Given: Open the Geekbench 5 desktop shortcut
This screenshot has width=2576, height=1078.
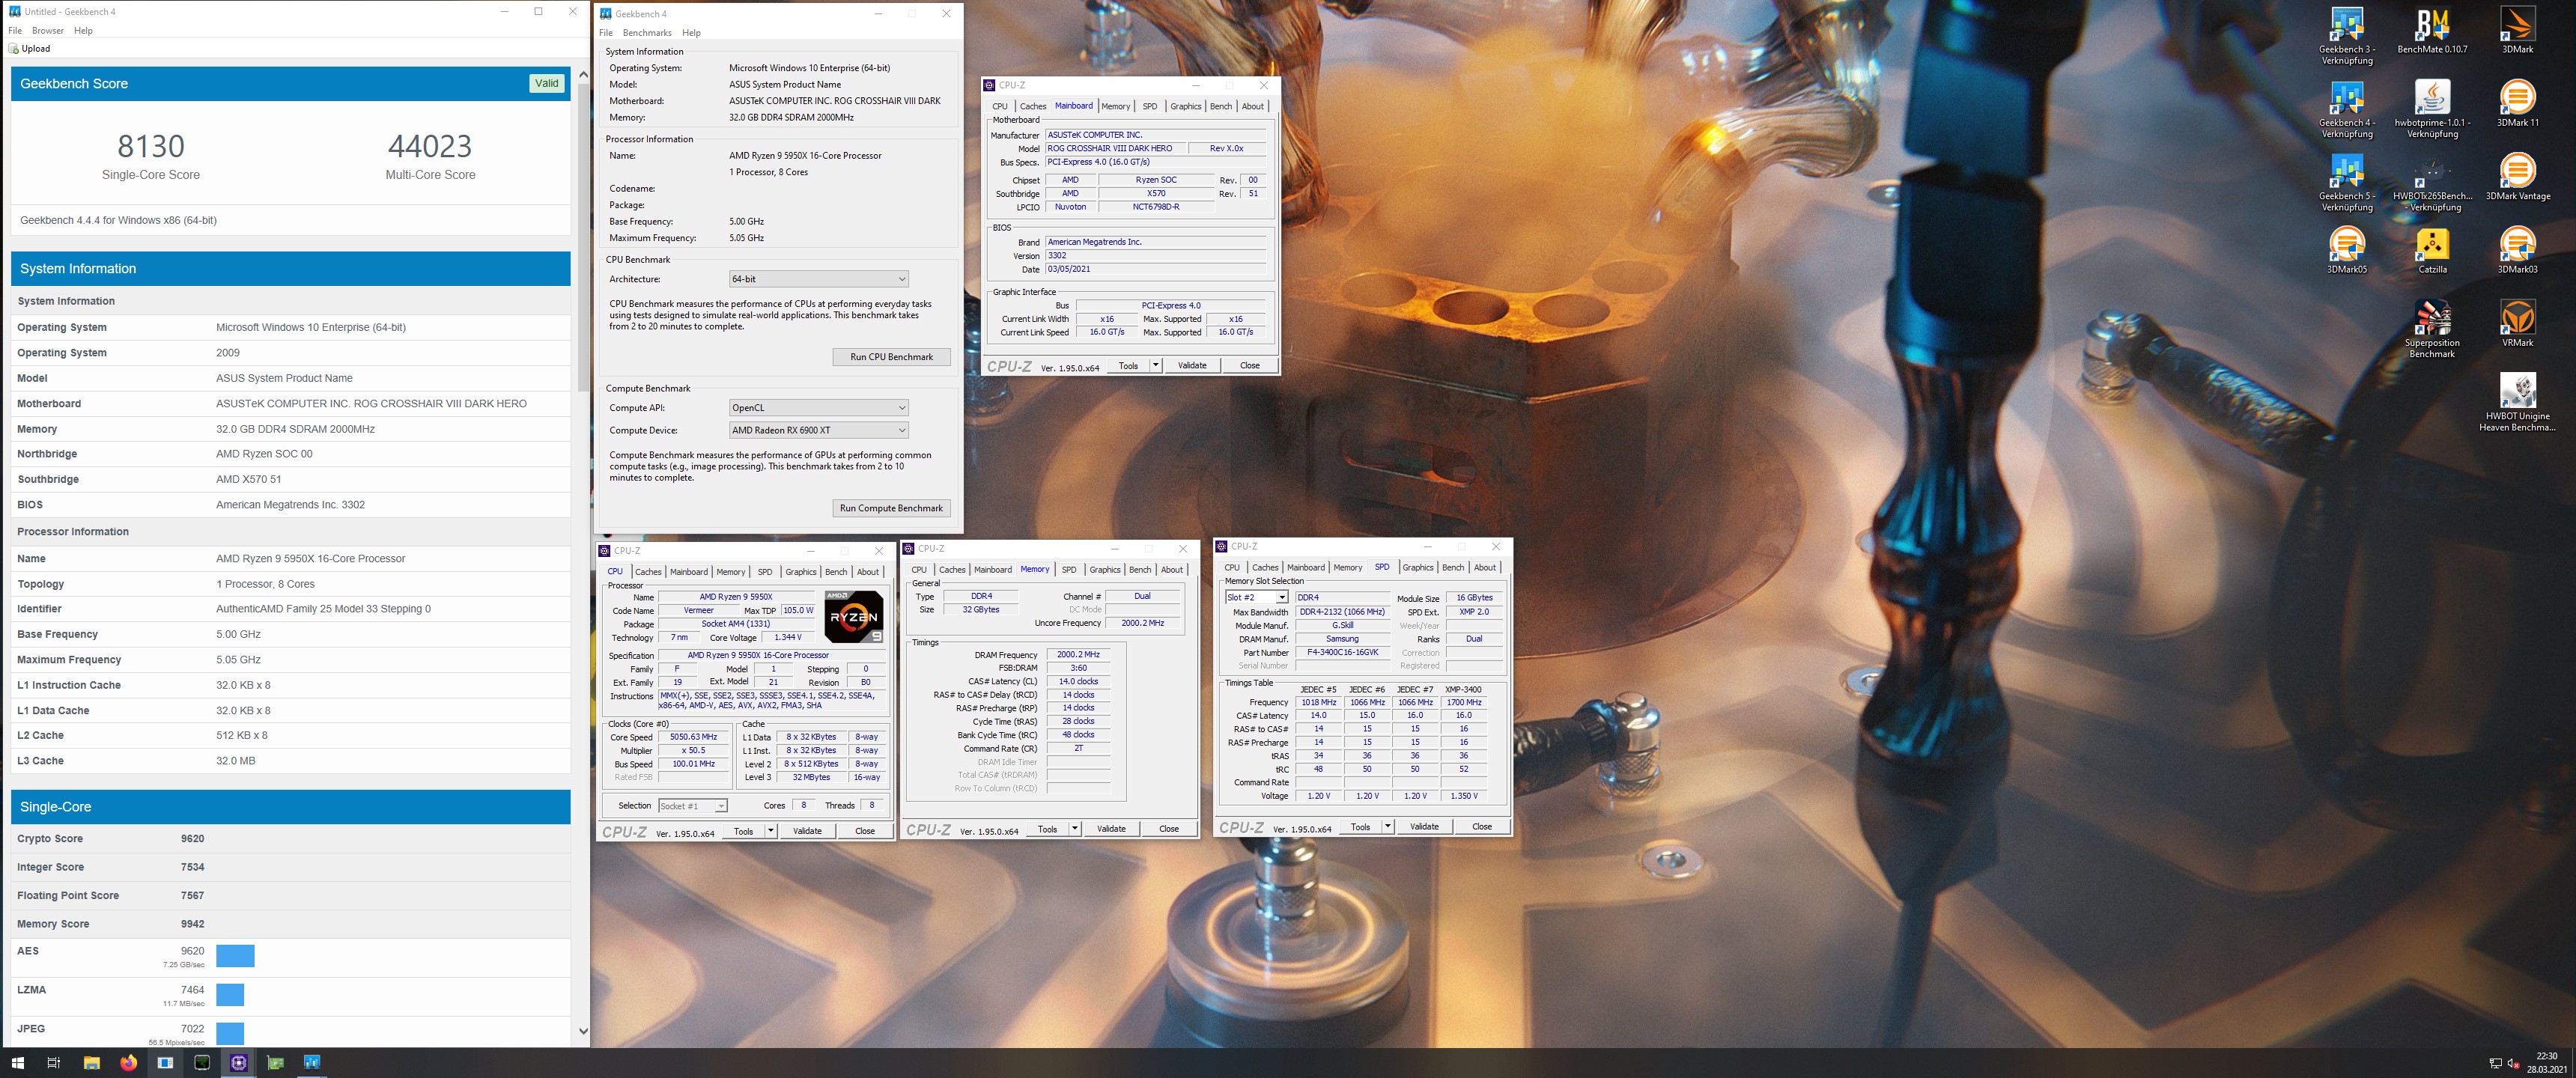Looking at the screenshot, I should tap(2346, 183).
